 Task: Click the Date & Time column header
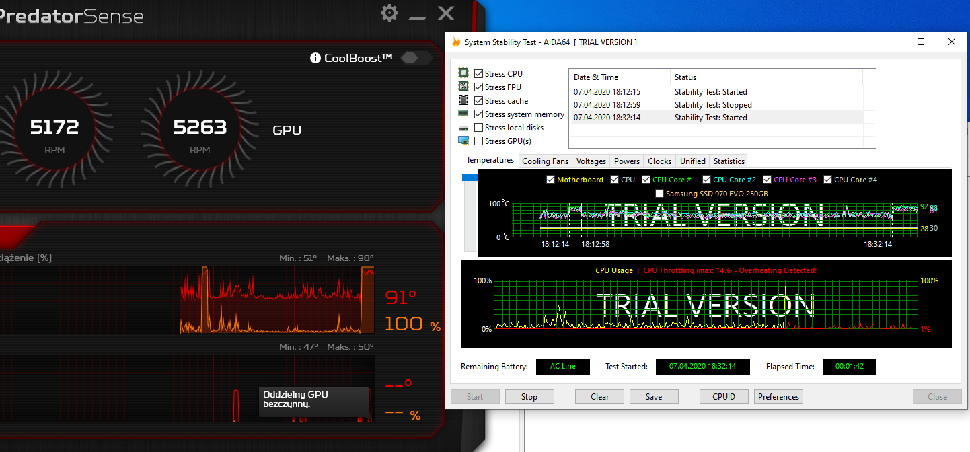(x=620, y=77)
